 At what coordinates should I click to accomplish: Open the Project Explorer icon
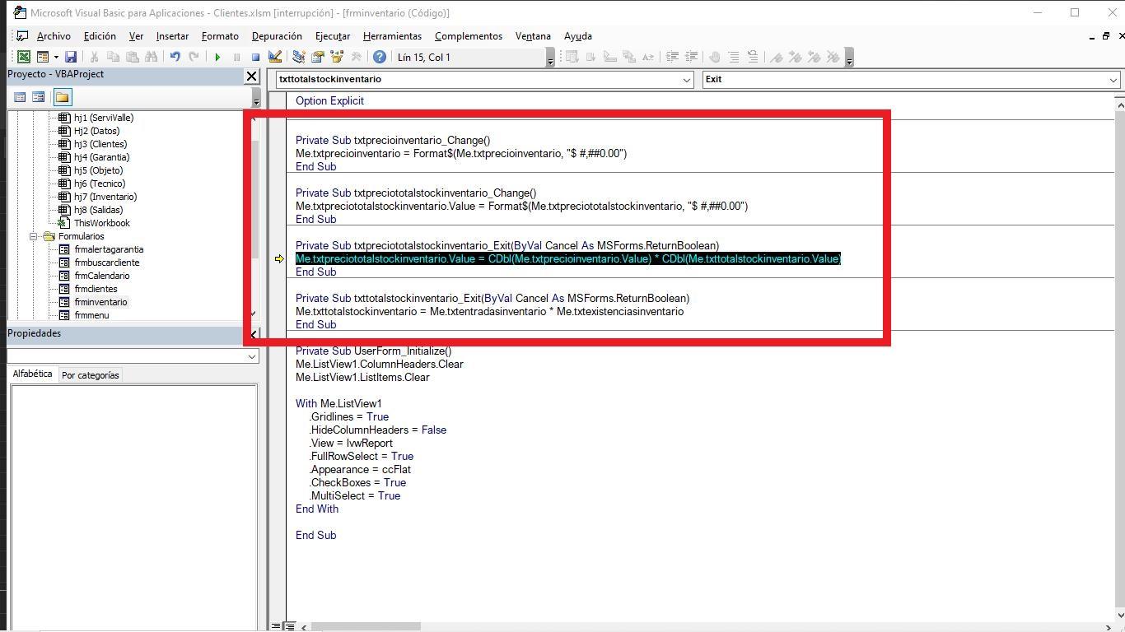[x=298, y=57]
